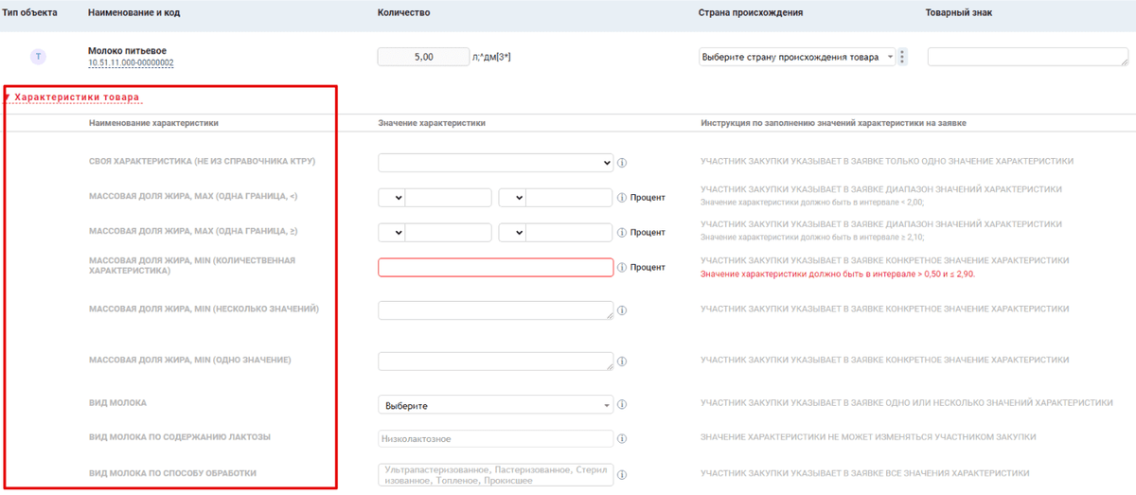Click the 'Вид молока' row label

[117, 403]
